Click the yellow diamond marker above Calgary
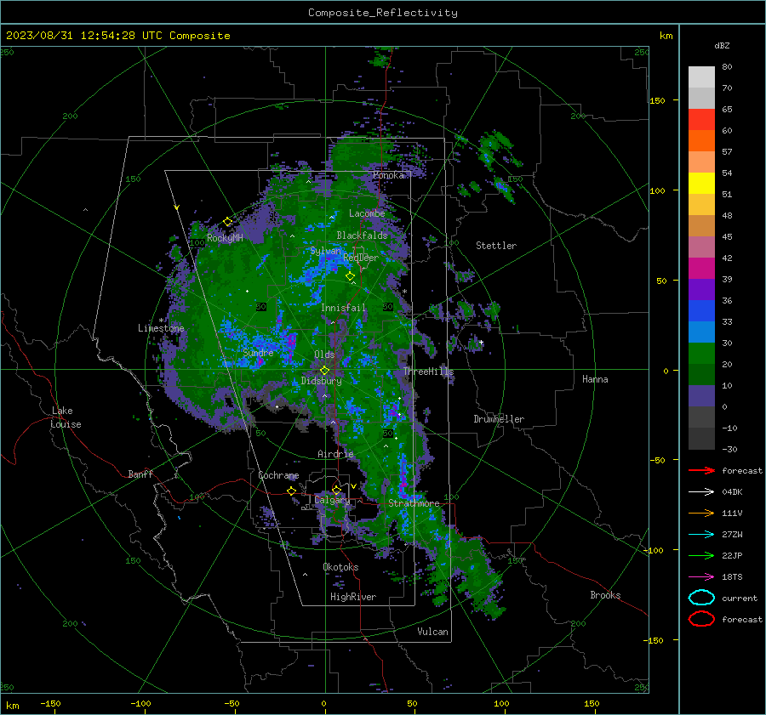Viewport: 766px width, 715px height. click(x=336, y=490)
